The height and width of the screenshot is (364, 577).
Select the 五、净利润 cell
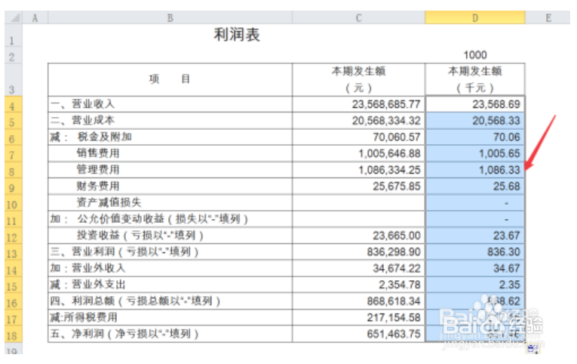pos(170,334)
